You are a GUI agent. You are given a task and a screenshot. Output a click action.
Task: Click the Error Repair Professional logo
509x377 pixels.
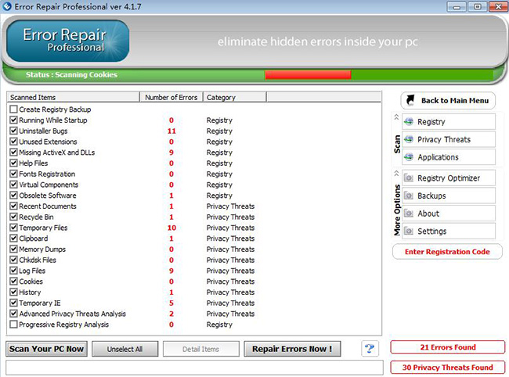coord(67,41)
